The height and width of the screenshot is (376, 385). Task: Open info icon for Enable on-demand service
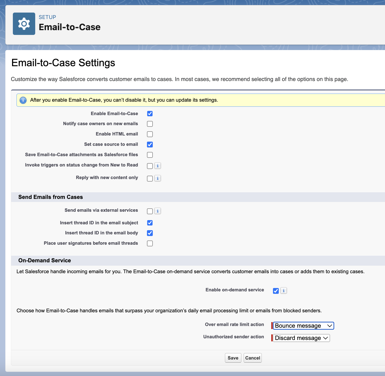click(x=284, y=291)
